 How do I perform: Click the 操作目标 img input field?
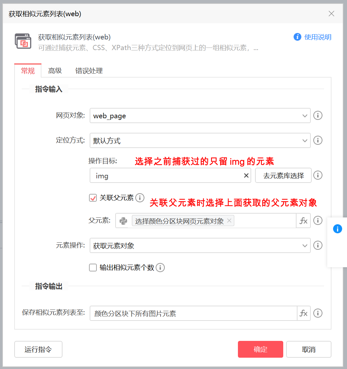170,175
